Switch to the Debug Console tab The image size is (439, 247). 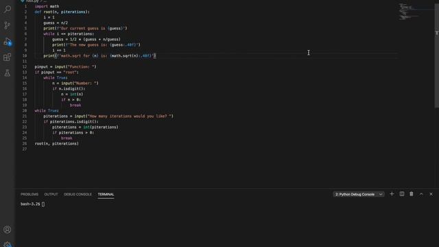coord(78,194)
